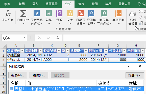146x94 pixels.
Task: Click into the formula bar field
Action: (105, 38)
